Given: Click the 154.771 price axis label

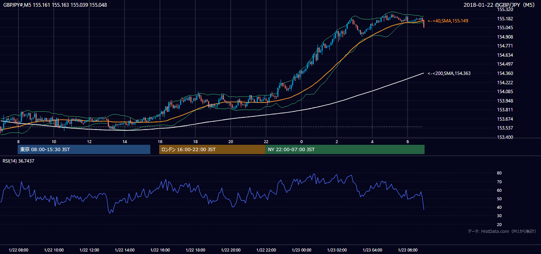Looking at the screenshot, I should tap(505, 46).
